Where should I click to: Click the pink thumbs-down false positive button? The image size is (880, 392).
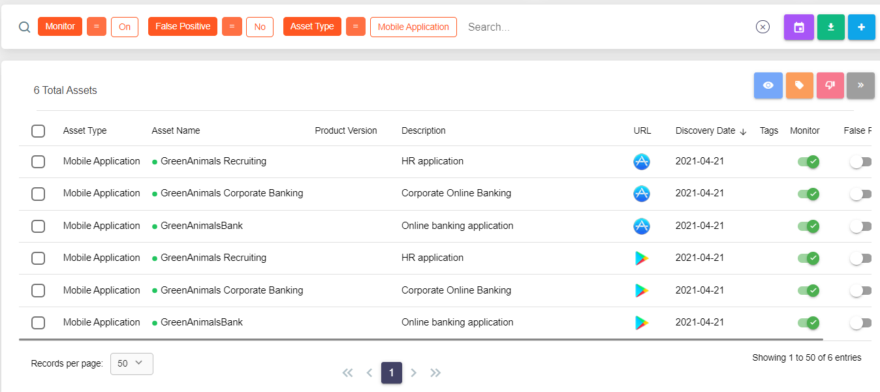(x=830, y=85)
